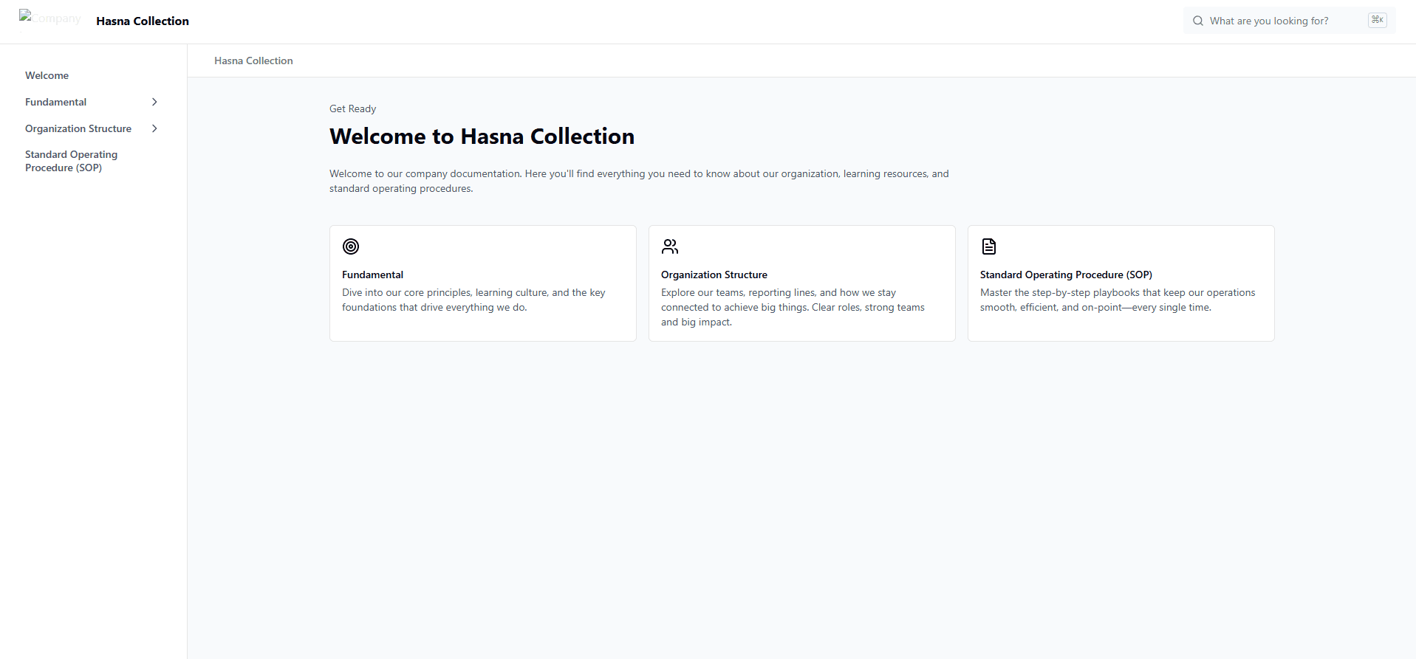
Task: Open Standard Operating Procedure (SOP) in the sidebar
Action: click(71, 161)
